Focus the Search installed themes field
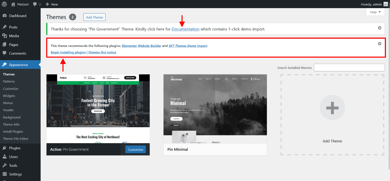Image resolution: width=390 pixels, height=181 pixels. pyautogui.click(x=349, y=68)
